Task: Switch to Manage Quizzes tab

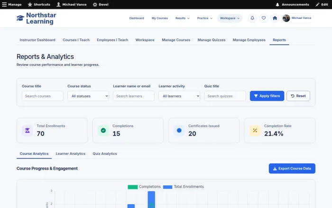Action: coord(212,40)
